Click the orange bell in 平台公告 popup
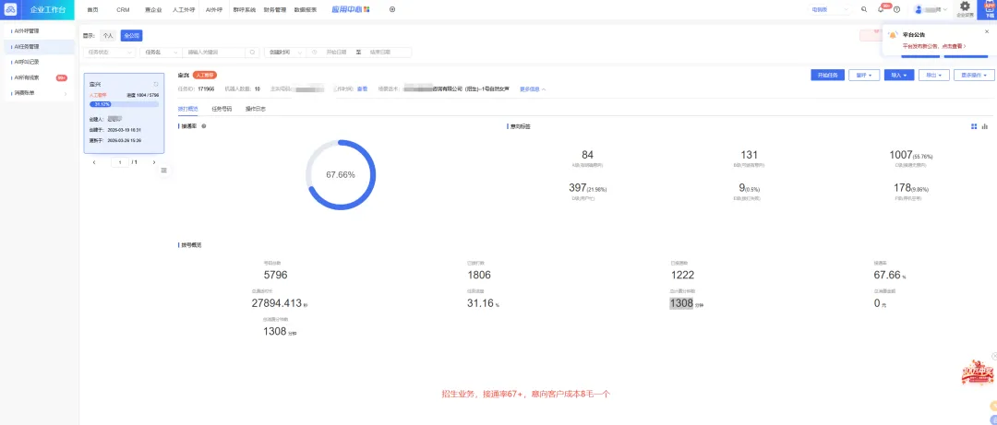This screenshot has width=997, height=425. (893, 35)
